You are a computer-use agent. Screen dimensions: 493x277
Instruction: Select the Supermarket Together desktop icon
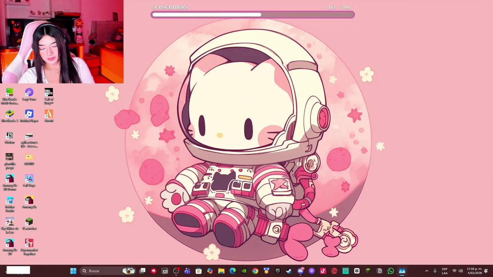29,247
